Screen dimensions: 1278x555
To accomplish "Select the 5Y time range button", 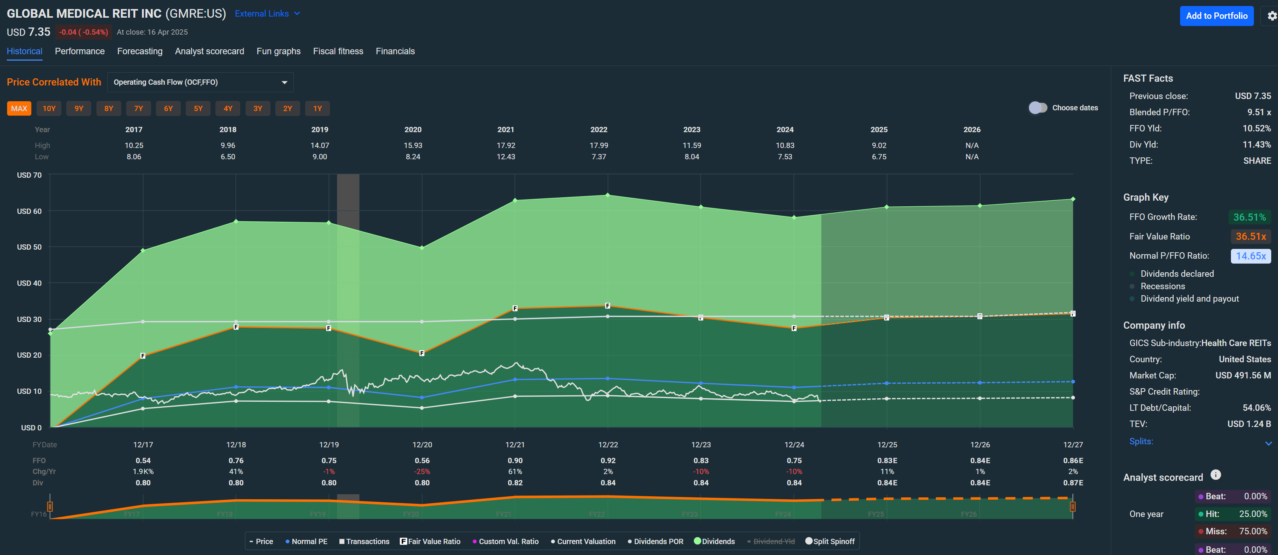I will point(198,108).
